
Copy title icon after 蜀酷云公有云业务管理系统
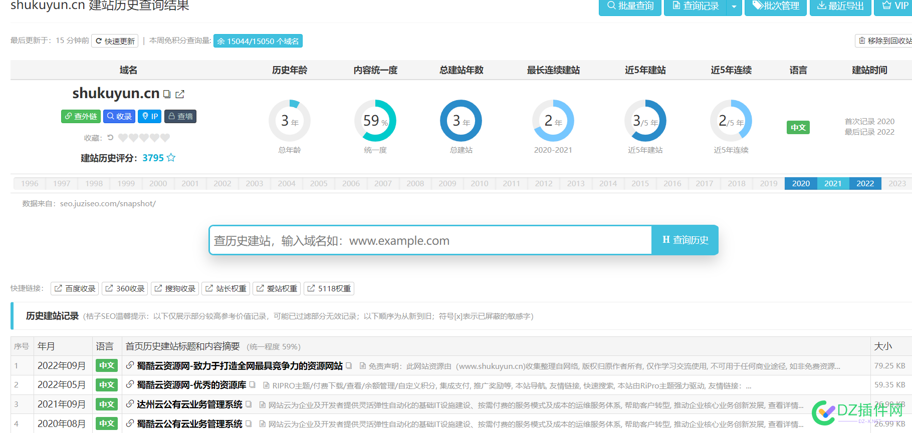[x=248, y=423]
